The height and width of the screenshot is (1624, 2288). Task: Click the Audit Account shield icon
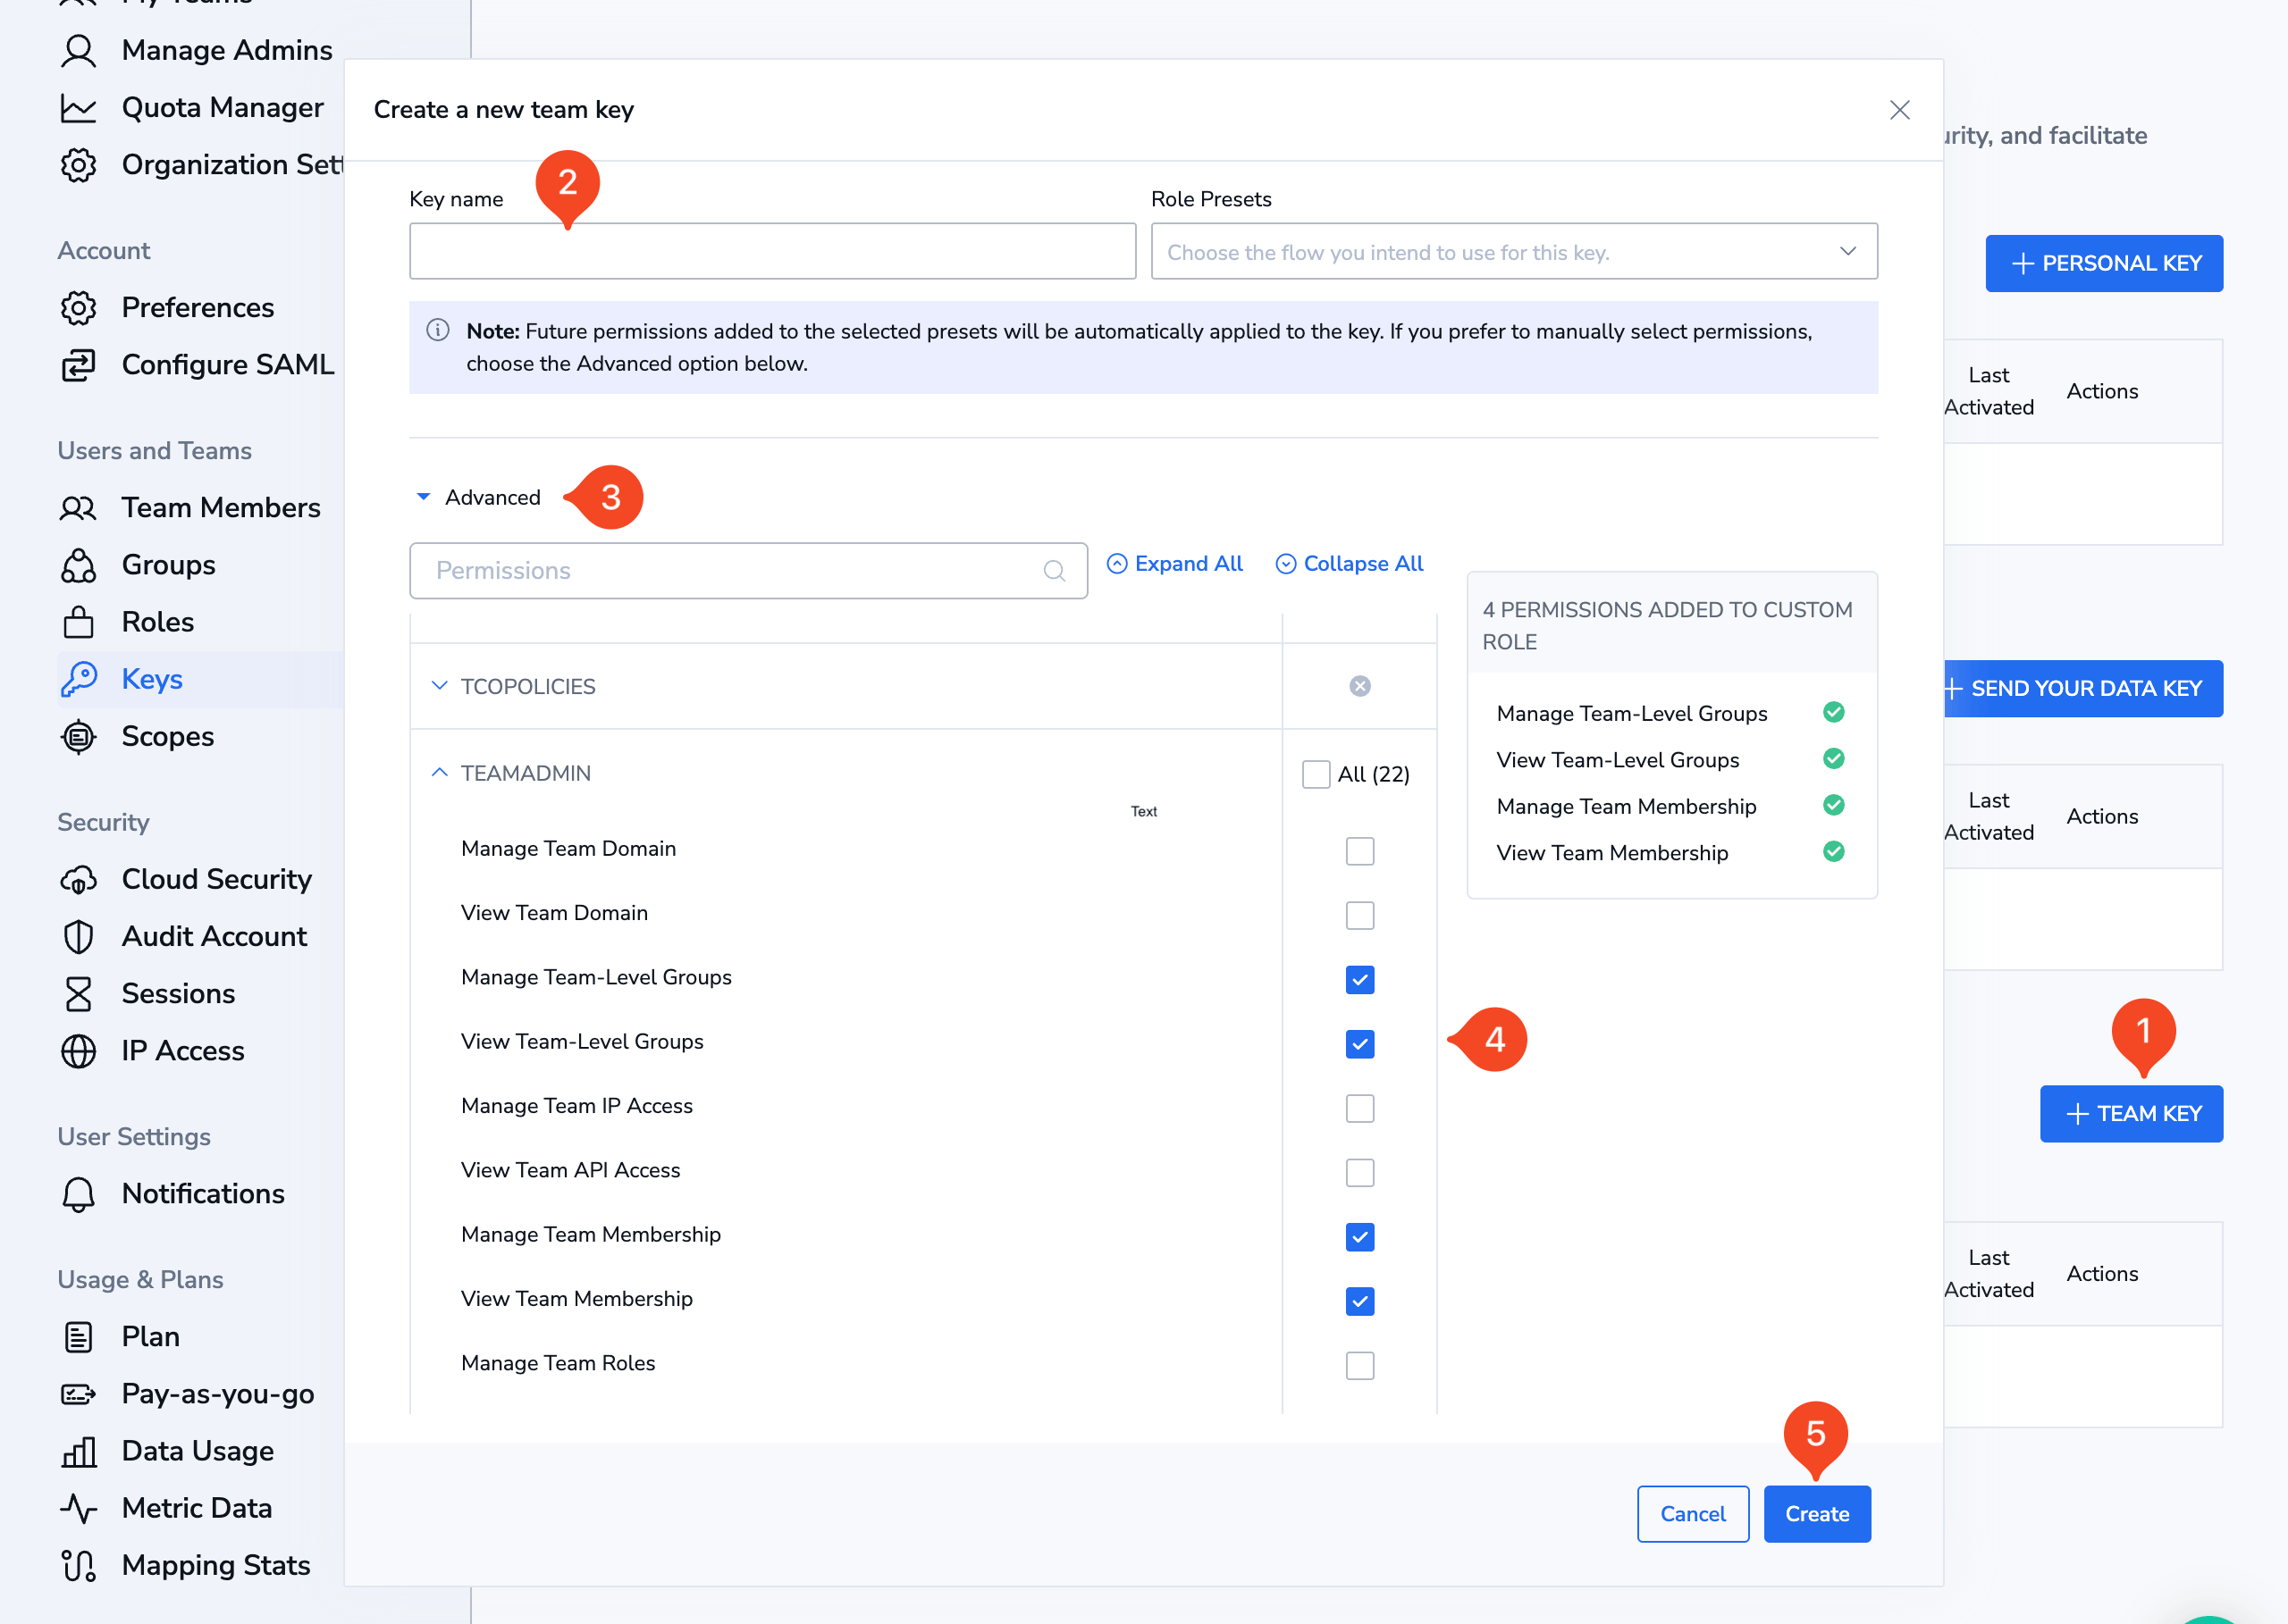point(78,936)
